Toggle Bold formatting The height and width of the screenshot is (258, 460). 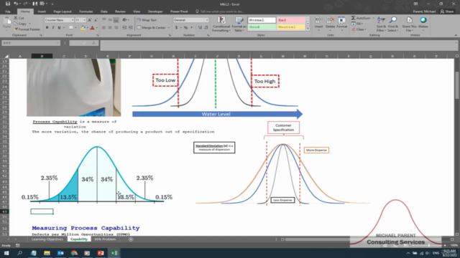[47, 27]
